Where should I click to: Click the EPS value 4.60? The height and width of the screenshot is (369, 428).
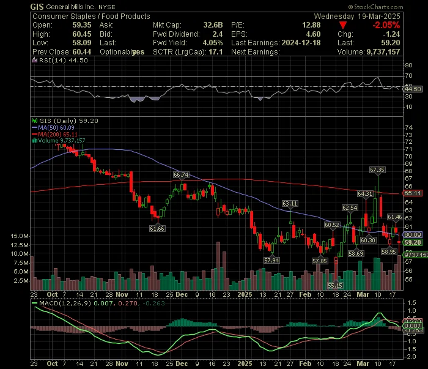click(x=313, y=34)
